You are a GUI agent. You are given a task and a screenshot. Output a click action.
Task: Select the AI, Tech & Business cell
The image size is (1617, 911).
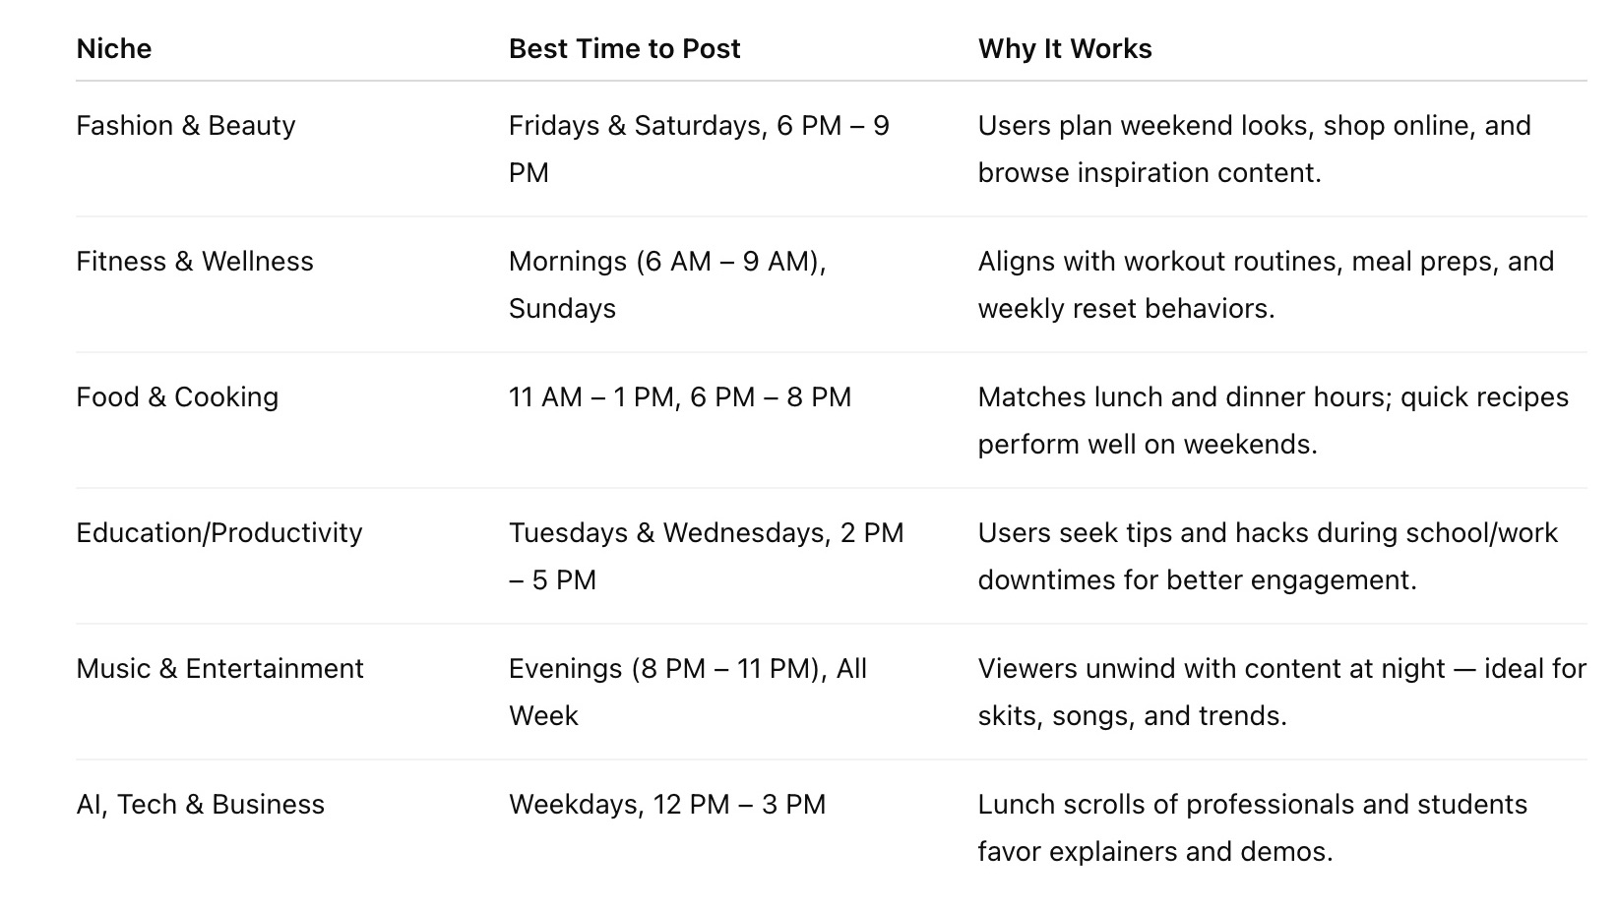click(x=200, y=805)
